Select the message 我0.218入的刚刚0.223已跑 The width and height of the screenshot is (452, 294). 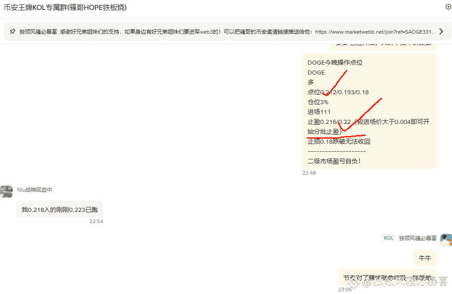pos(60,210)
